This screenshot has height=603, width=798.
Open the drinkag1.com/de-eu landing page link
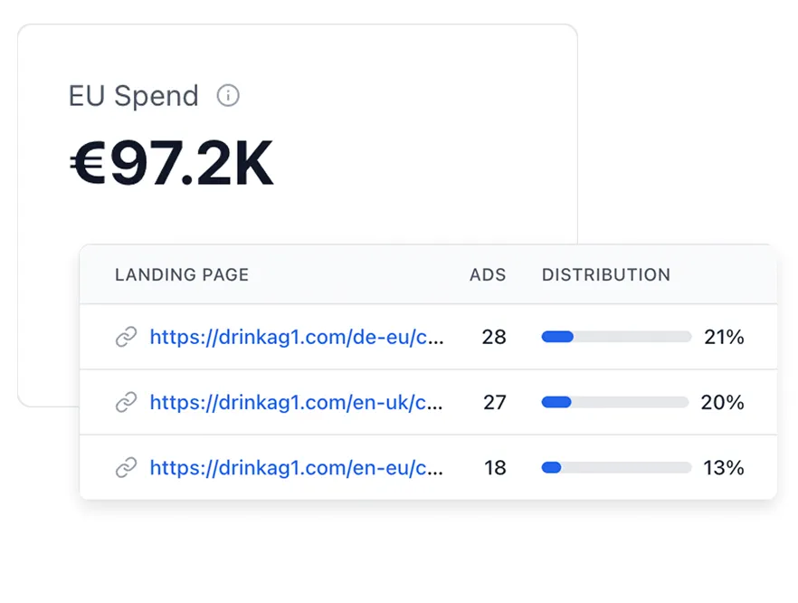(x=297, y=337)
